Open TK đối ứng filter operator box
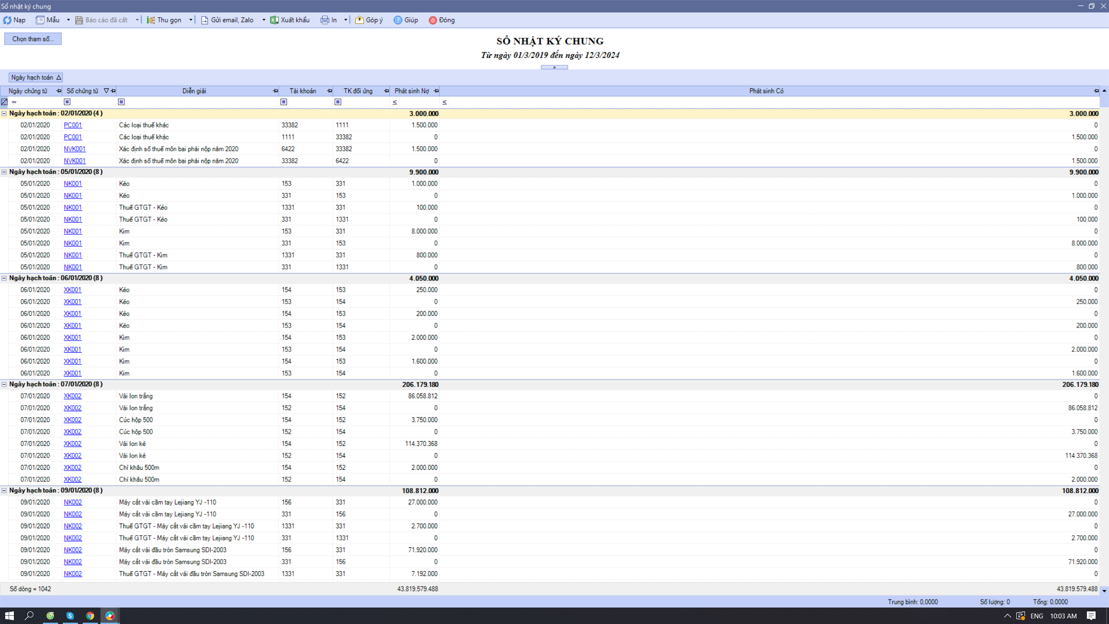Image resolution: width=1109 pixels, height=624 pixels. coord(338,102)
